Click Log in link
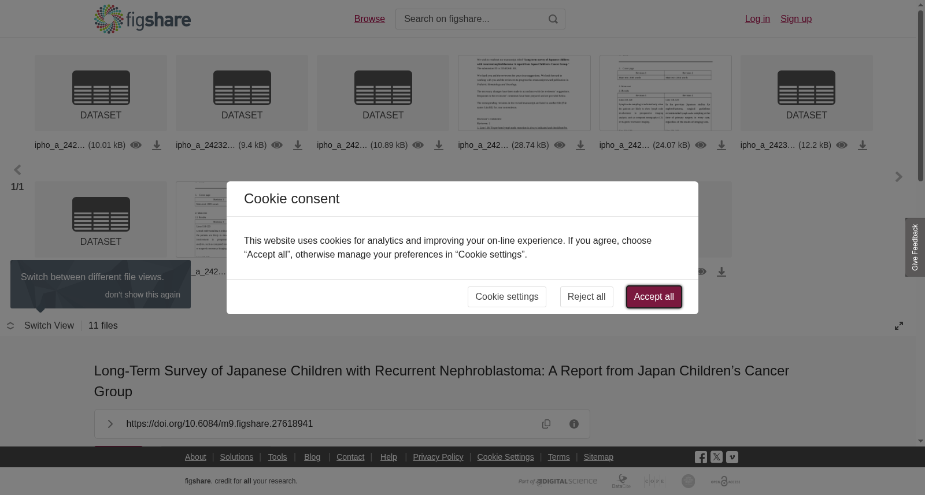The width and height of the screenshot is (925, 495). [757, 19]
